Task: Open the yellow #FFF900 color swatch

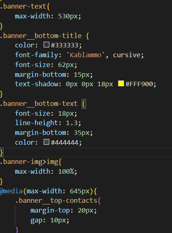Action: 121,83
